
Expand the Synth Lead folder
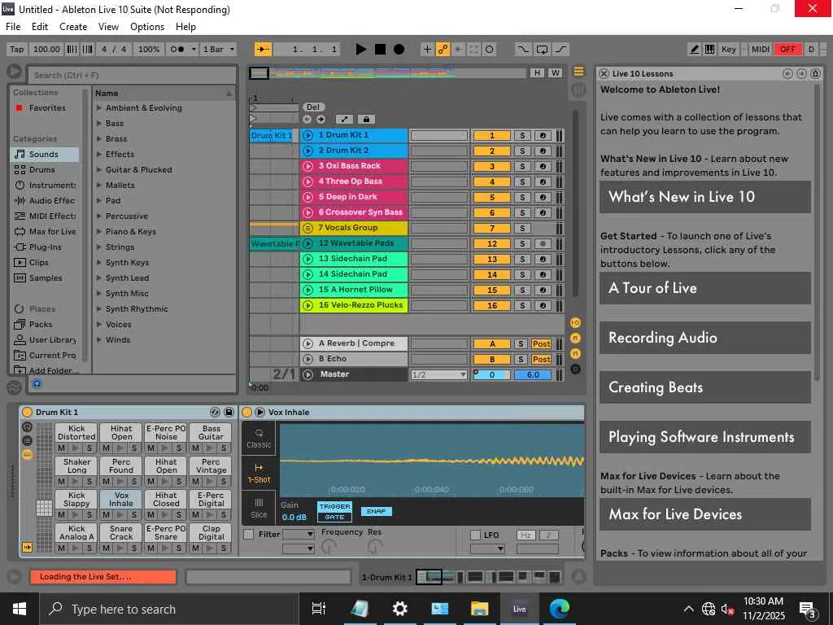tap(99, 278)
